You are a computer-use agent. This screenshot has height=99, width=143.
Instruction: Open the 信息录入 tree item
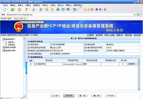(12, 42)
